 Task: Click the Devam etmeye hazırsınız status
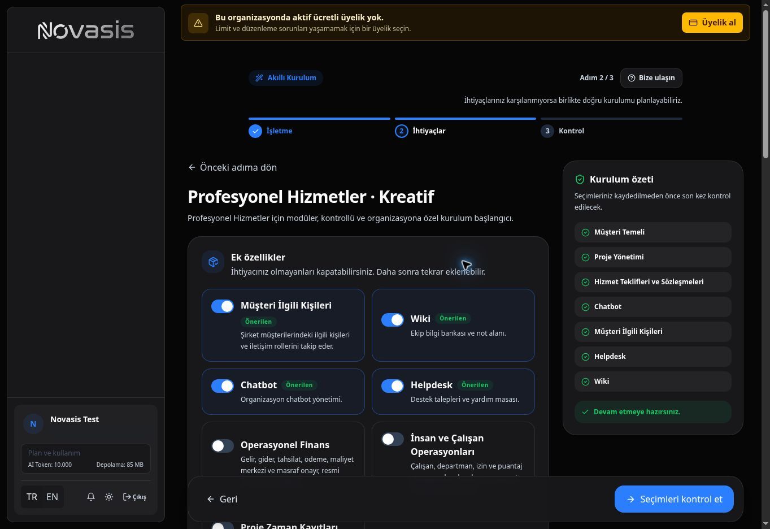pos(652,412)
